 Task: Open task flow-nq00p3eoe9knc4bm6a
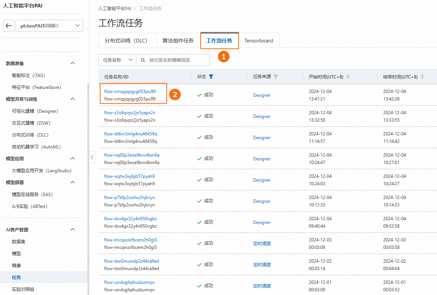[132, 155]
